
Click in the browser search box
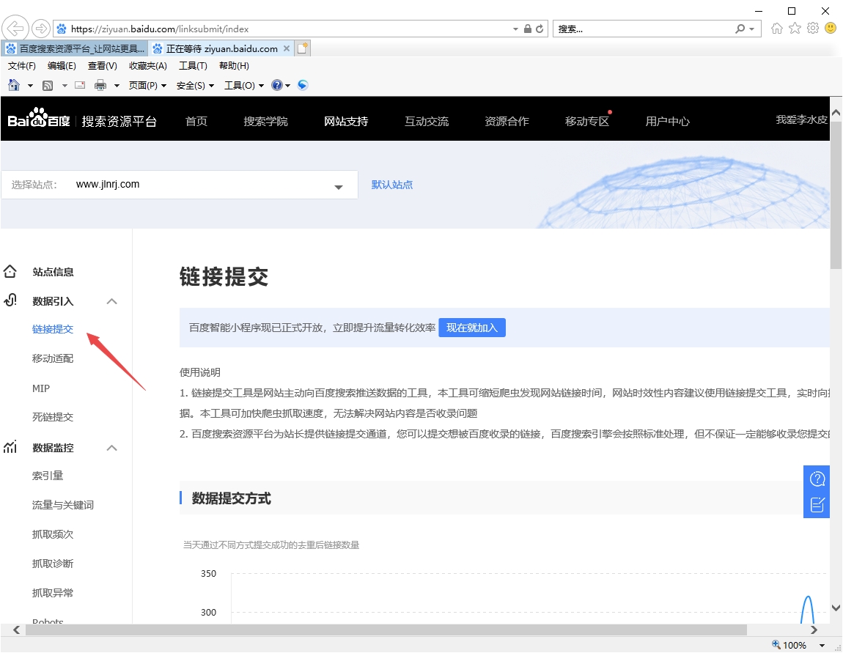tap(644, 29)
